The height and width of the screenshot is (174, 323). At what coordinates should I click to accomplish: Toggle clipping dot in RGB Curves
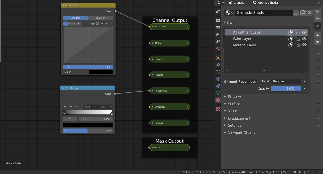click(x=107, y=23)
